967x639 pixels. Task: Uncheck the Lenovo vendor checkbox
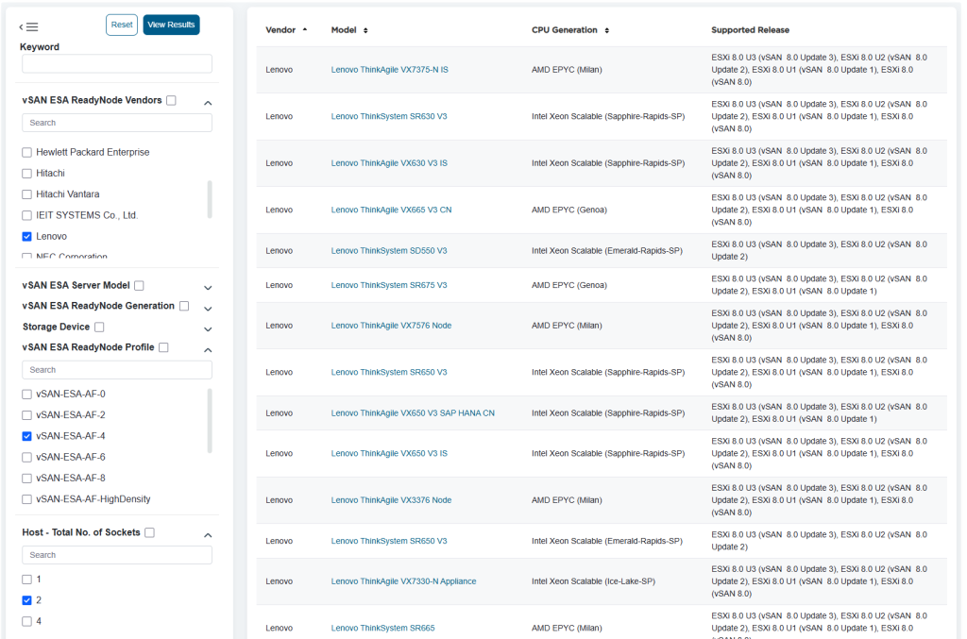(26, 236)
